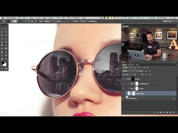178x133 pixels.
Task: Select the Rectangular Marquee tool
Action: coord(2,29)
